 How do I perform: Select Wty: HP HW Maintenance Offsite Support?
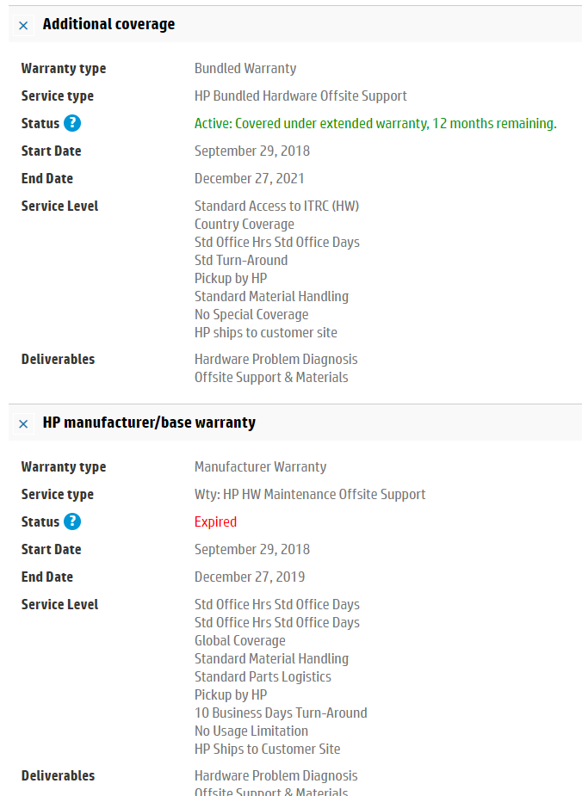point(310,494)
